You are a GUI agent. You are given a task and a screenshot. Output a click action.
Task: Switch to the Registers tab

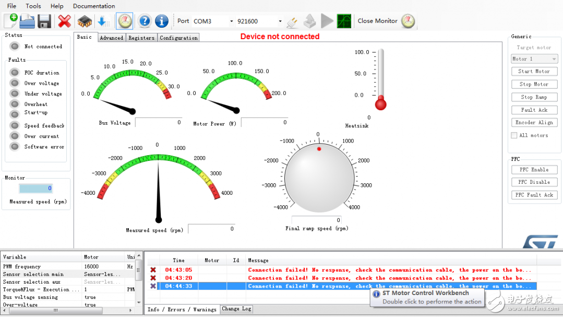click(x=141, y=38)
